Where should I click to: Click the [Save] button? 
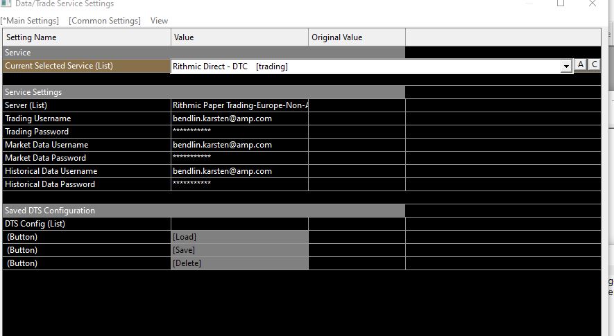[239, 250]
